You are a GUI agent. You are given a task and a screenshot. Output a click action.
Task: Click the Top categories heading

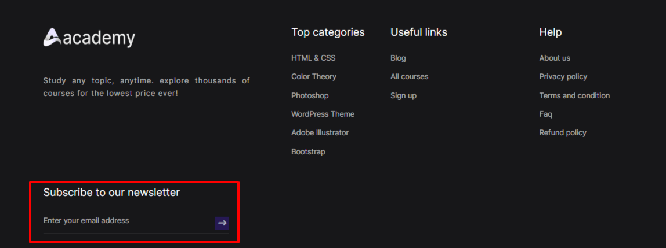coord(328,32)
